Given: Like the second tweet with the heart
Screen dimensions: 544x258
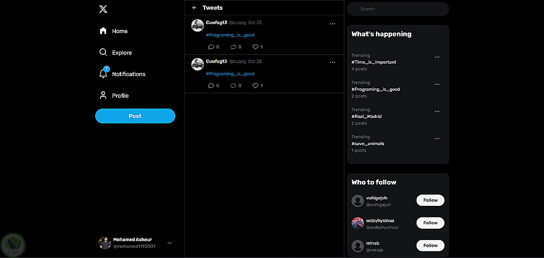Looking at the screenshot, I should tap(255, 85).
